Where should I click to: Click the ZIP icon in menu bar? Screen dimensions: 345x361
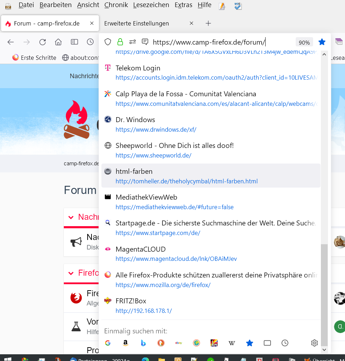(8, 6)
